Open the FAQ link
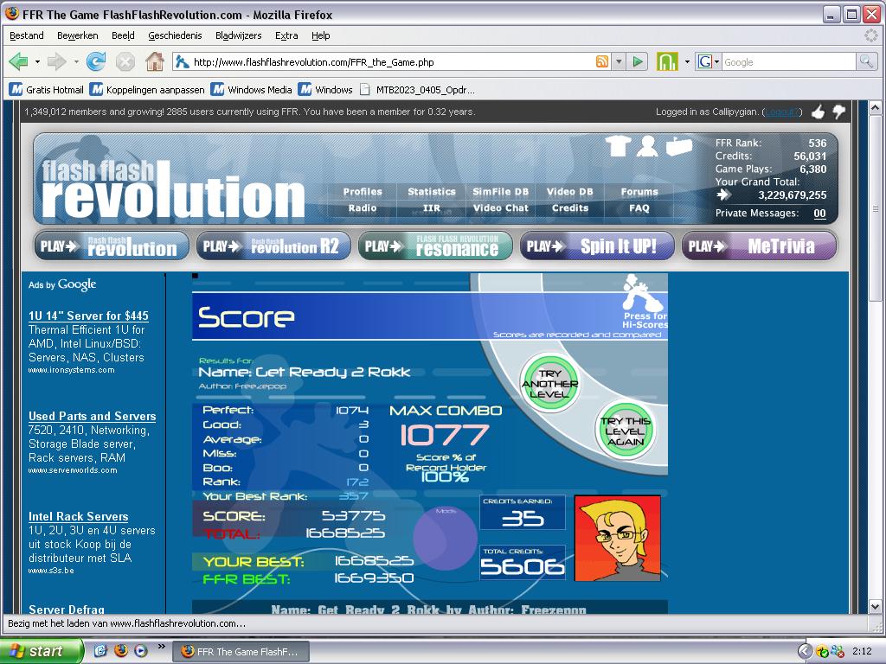The image size is (886, 664). [x=639, y=208]
